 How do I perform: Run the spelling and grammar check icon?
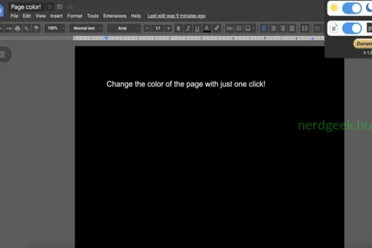[27, 29]
